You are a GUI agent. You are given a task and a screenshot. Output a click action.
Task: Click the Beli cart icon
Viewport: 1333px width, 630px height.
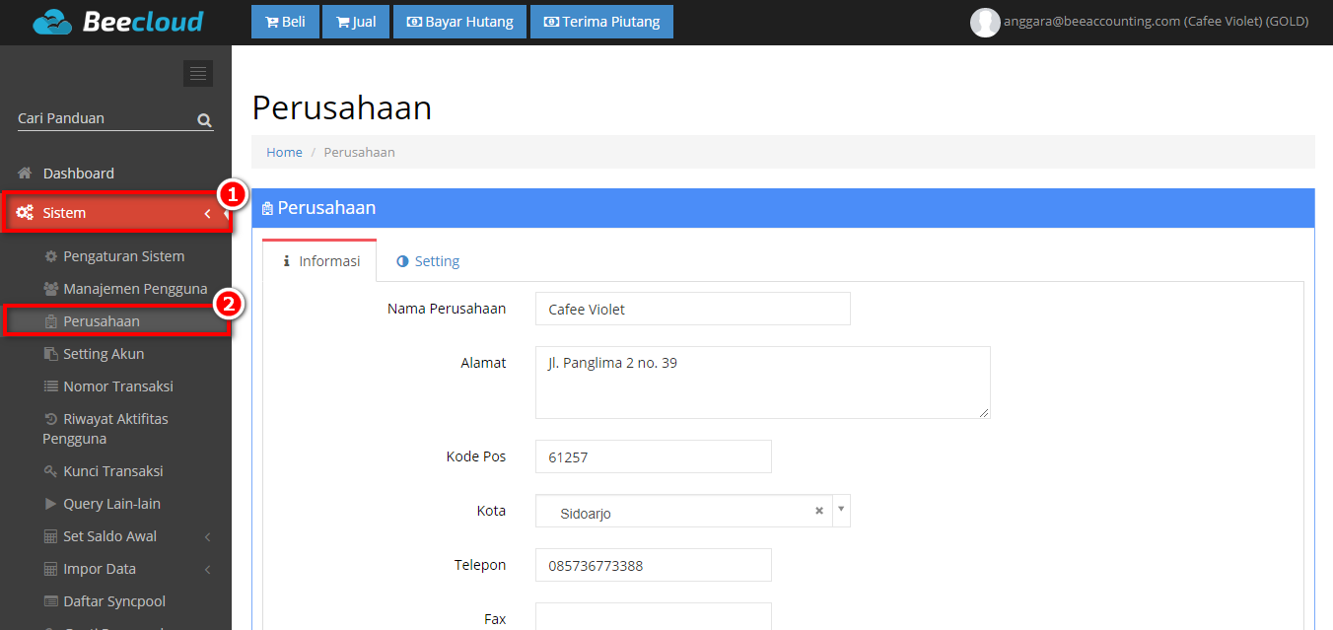[272, 22]
